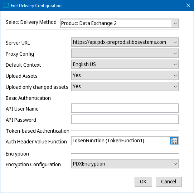Open the empty Proxy Config dropdown
This screenshot has width=194, height=193.
(125, 53)
